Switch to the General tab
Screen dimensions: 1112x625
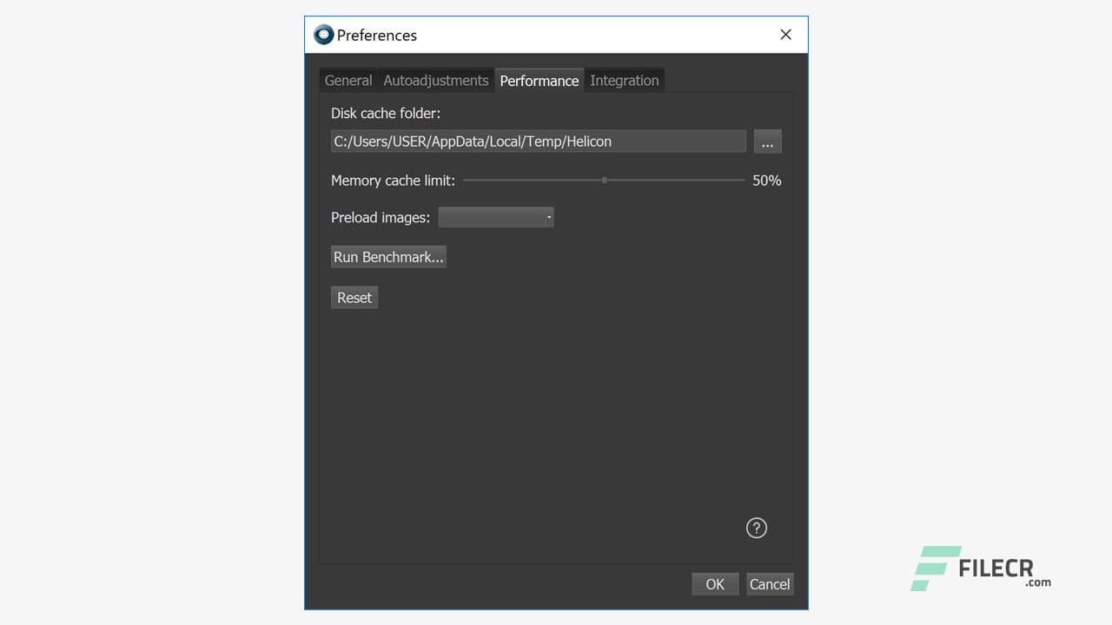[x=347, y=80]
